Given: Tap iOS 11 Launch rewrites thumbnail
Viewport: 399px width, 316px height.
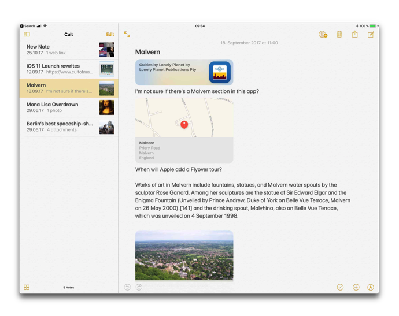Looking at the screenshot, I should [106, 69].
